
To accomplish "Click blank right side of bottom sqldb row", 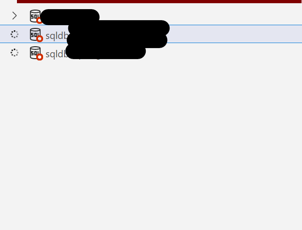I will coord(224,53).
